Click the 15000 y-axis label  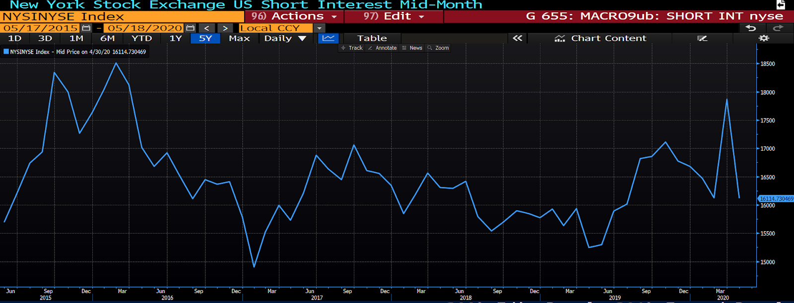pos(768,262)
